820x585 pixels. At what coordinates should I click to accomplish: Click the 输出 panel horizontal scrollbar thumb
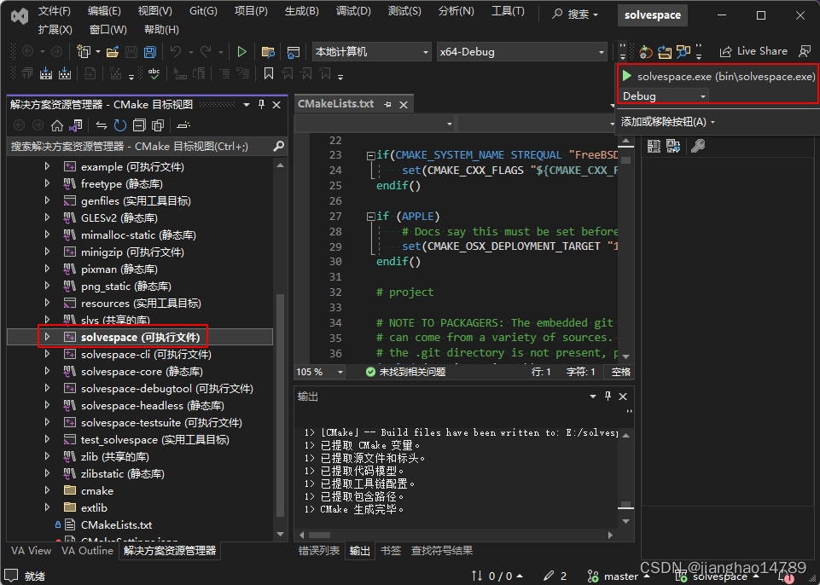coord(319,535)
